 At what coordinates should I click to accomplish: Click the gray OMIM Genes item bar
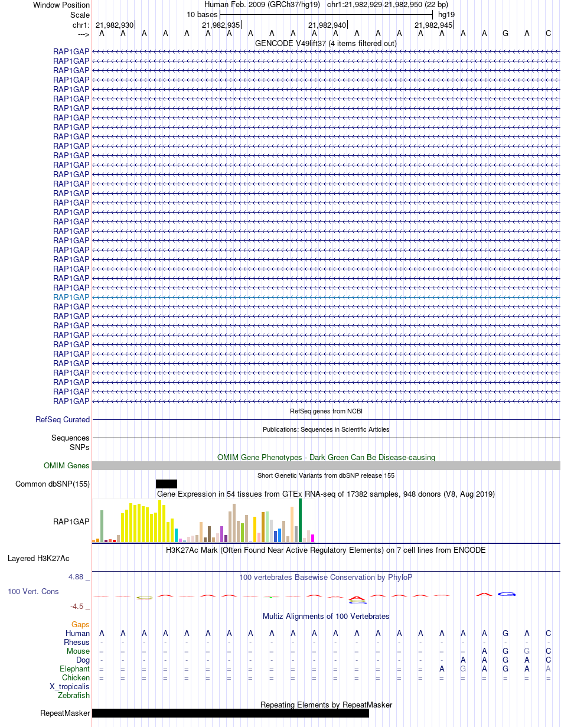(326, 466)
